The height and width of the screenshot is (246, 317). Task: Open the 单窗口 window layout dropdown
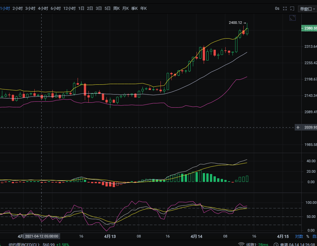308,9
